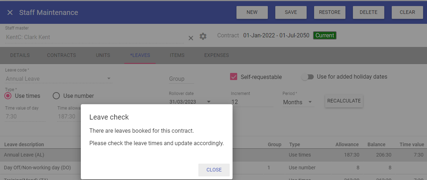Expand the Rollover date dropdown arrow
The image size is (427, 180).
click(209, 102)
